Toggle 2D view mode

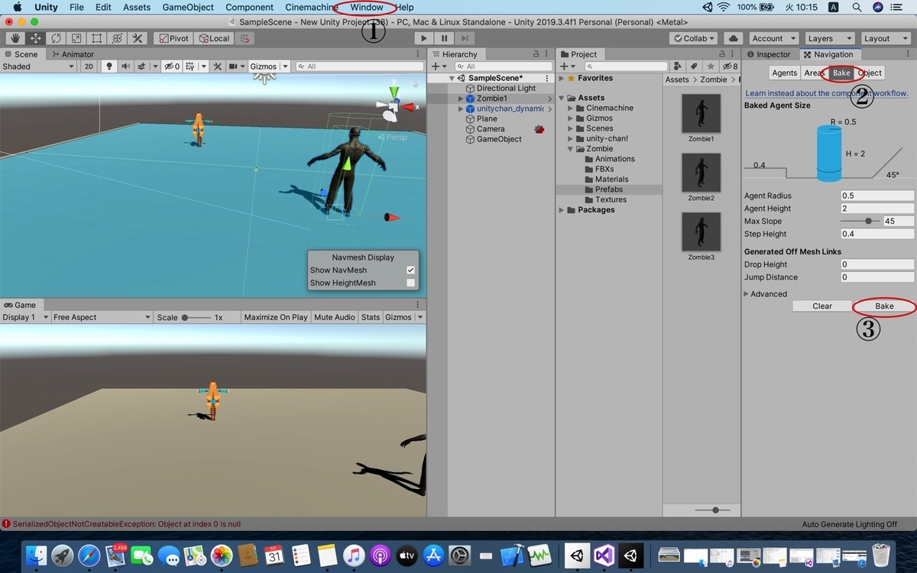89,66
